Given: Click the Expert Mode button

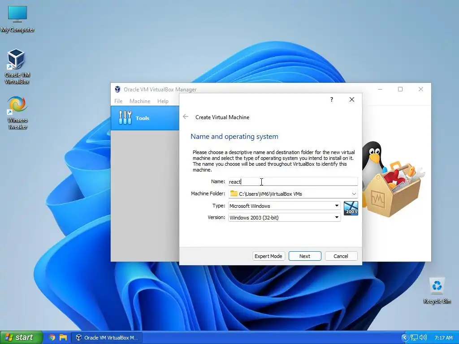Looking at the screenshot, I should tap(268, 256).
